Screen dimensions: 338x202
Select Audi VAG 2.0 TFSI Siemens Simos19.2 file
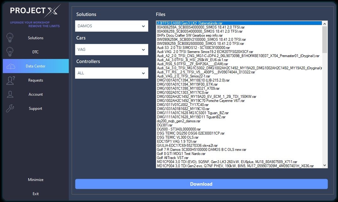[x=239, y=52]
